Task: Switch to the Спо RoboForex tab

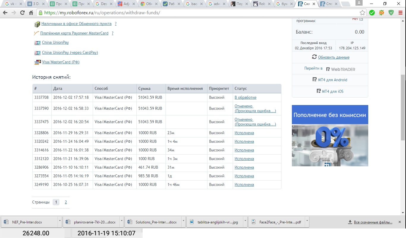Action: pos(329,4)
